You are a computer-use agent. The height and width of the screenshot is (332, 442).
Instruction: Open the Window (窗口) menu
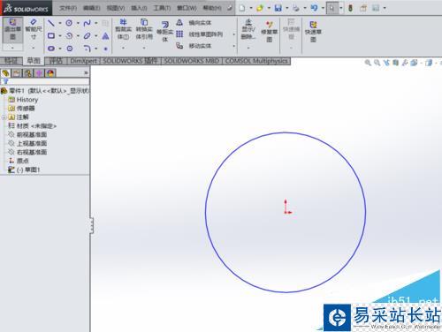click(x=187, y=8)
